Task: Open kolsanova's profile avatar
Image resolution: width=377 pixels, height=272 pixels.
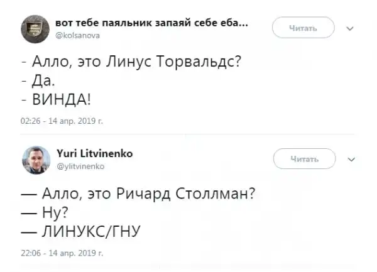Action: (x=34, y=30)
